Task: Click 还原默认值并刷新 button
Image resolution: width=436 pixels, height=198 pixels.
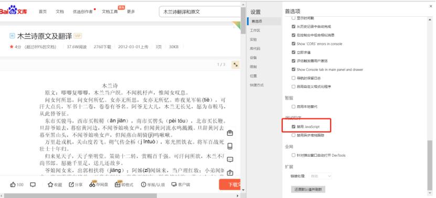Action: pyautogui.click(x=308, y=190)
